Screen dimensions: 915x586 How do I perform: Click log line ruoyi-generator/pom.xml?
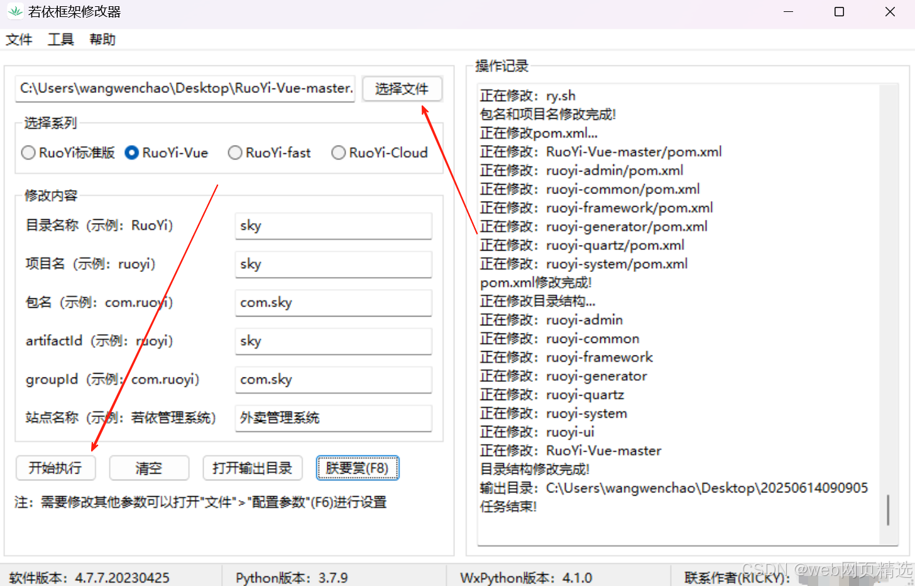pos(594,226)
